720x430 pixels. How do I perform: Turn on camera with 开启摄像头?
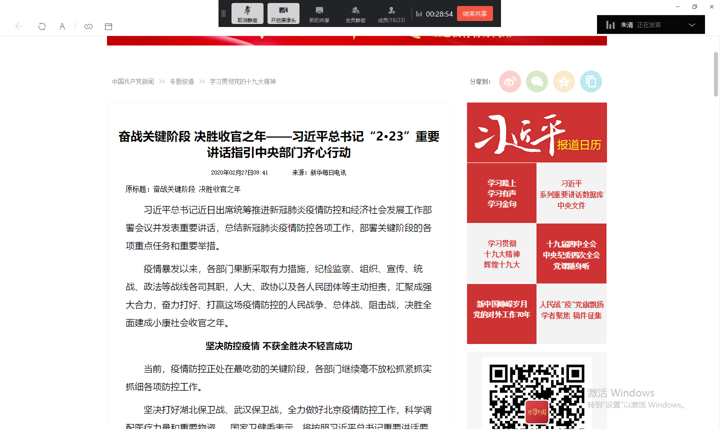click(x=283, y=13)
